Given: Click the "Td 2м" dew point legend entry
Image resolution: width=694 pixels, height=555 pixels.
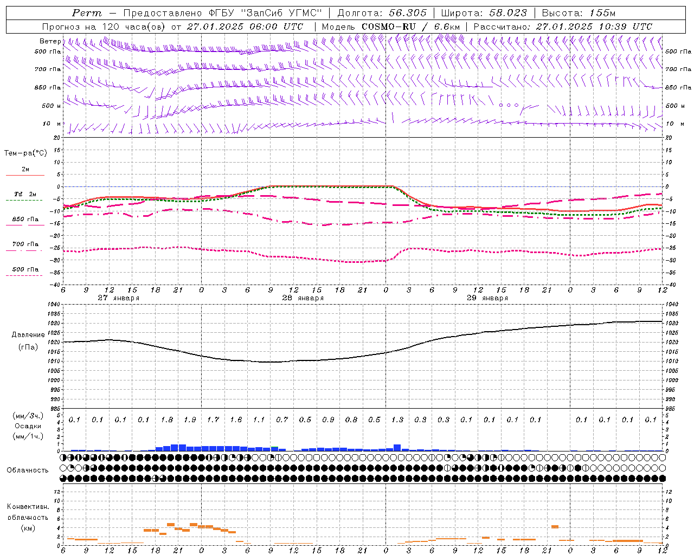Looking at the screenshot, I should point(25,194).
